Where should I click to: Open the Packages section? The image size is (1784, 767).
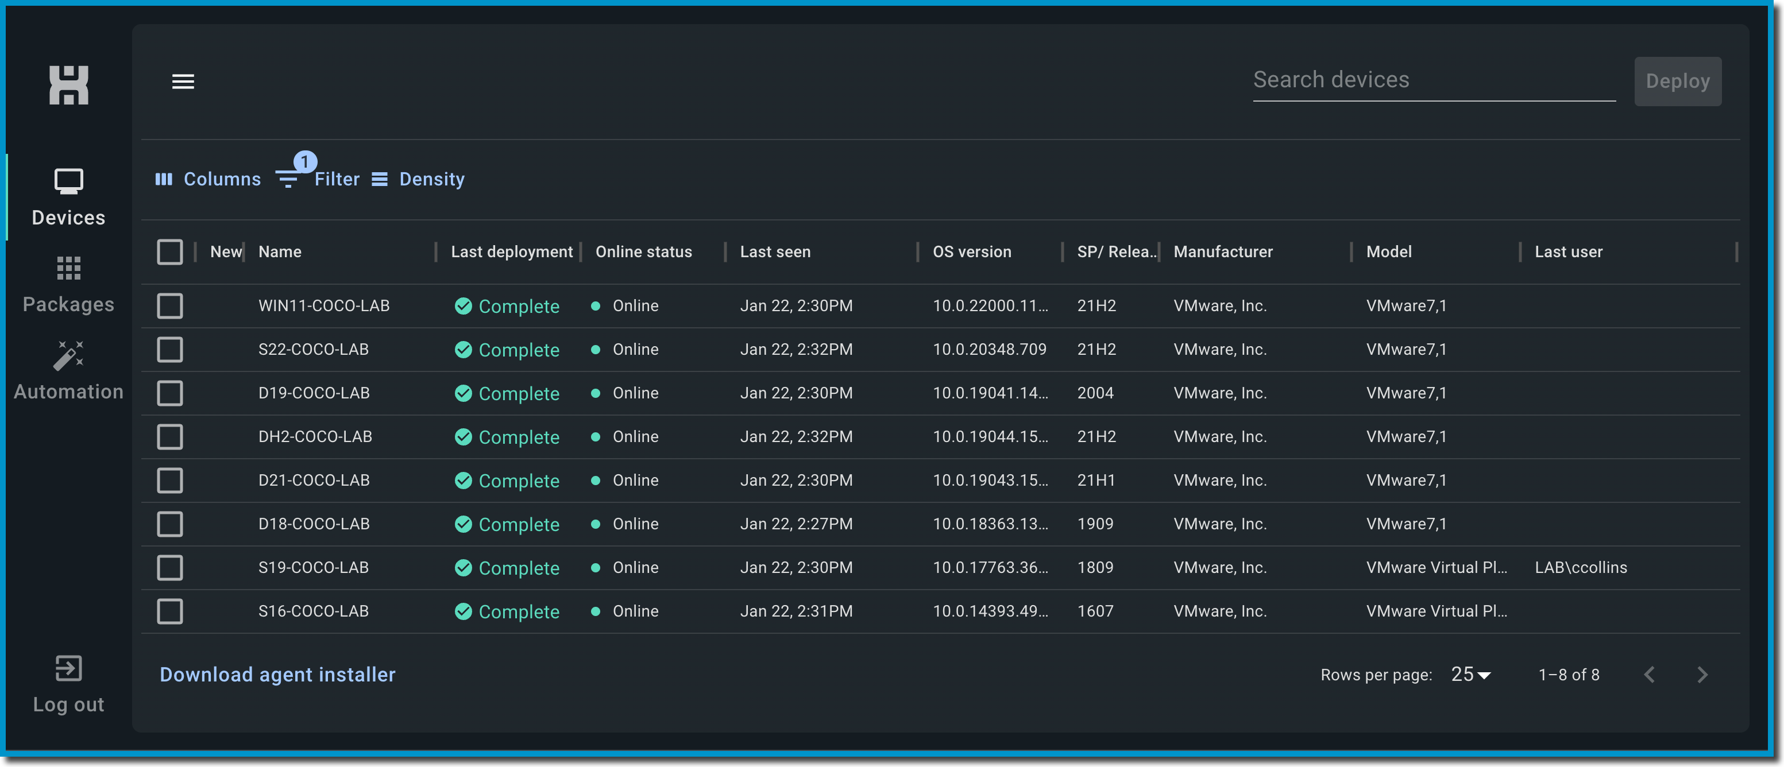click(x=68, y=285)
